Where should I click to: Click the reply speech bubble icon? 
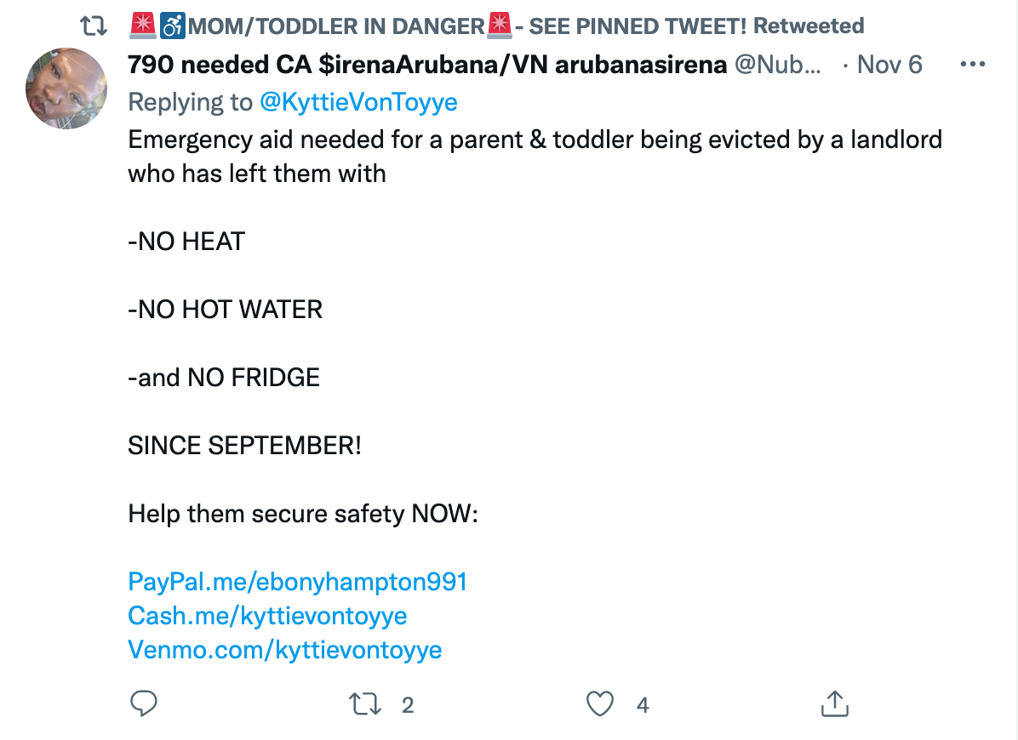click(144, 703)
